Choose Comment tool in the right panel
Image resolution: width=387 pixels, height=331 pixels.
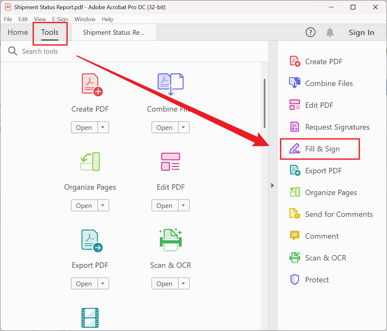322,236
